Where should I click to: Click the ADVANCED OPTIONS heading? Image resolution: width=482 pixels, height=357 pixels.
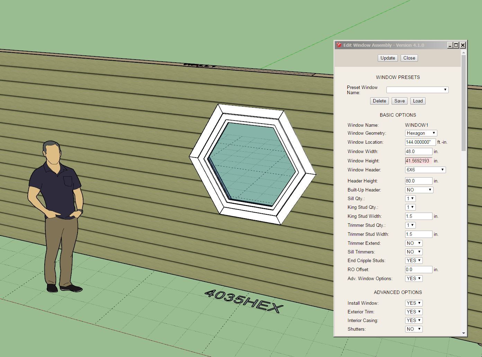coord(398,292)
